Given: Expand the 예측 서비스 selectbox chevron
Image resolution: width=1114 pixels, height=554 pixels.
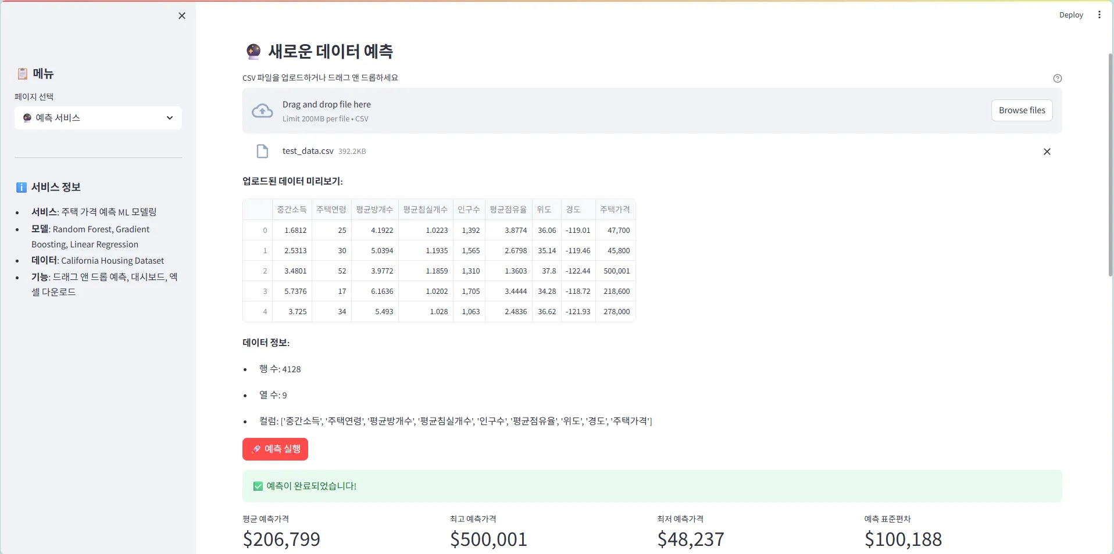Looking at the screenshot, I should pos(169,118).
